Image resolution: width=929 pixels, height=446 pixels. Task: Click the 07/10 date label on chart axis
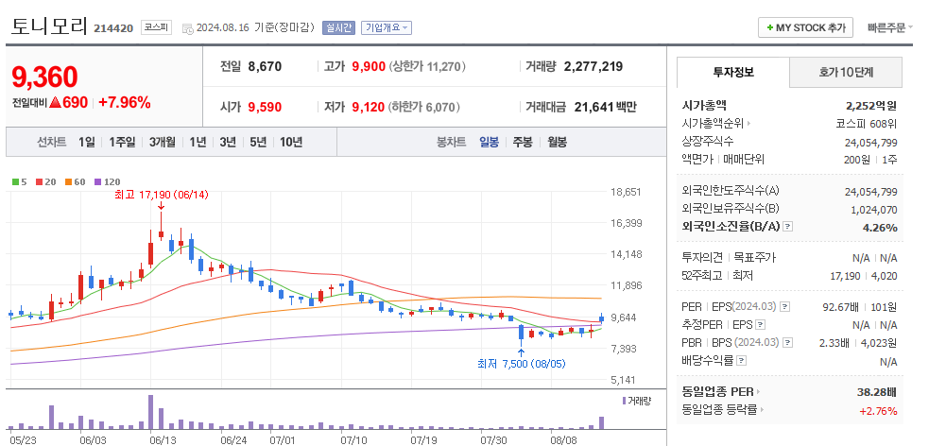pyautogui.click(x=353, y=440)
